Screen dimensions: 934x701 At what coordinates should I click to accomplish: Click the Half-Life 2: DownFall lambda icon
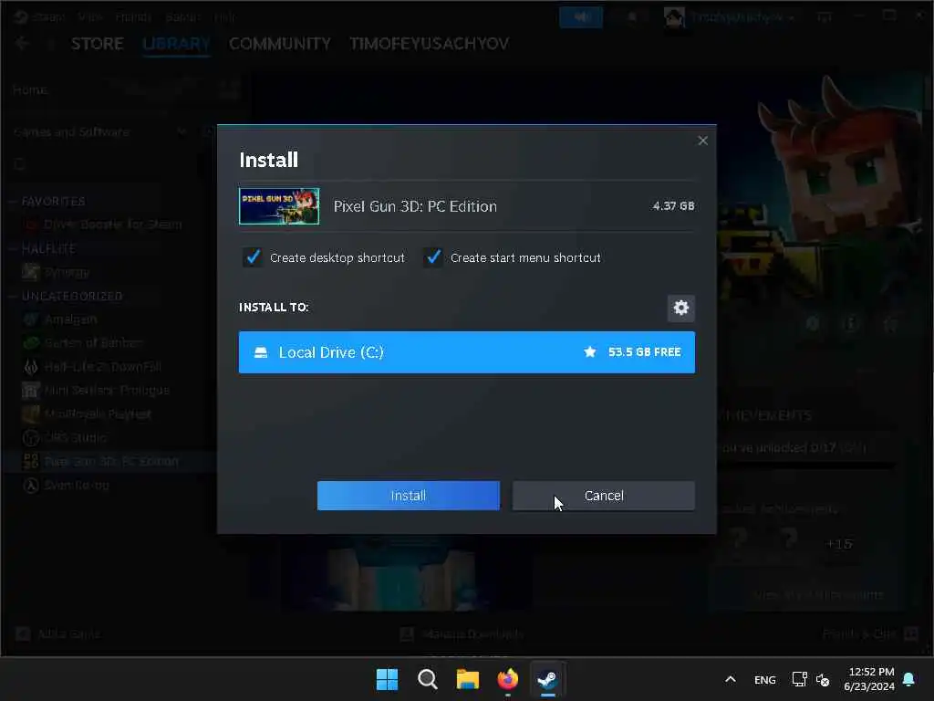tap(31, 367)
